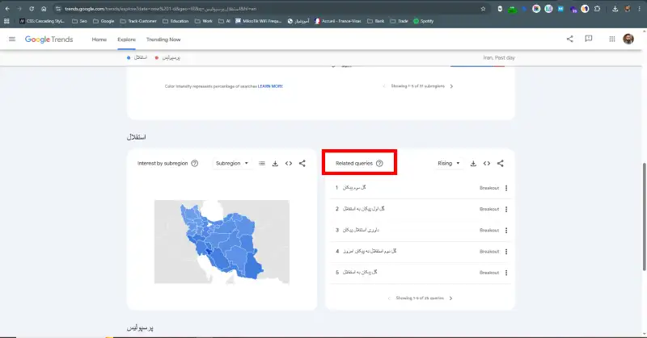Toggle list view in Interest by subregion

261,164
